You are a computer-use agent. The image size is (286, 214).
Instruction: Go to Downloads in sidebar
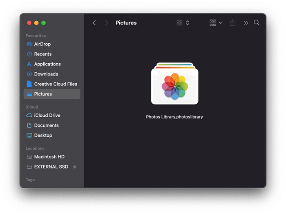52,74
